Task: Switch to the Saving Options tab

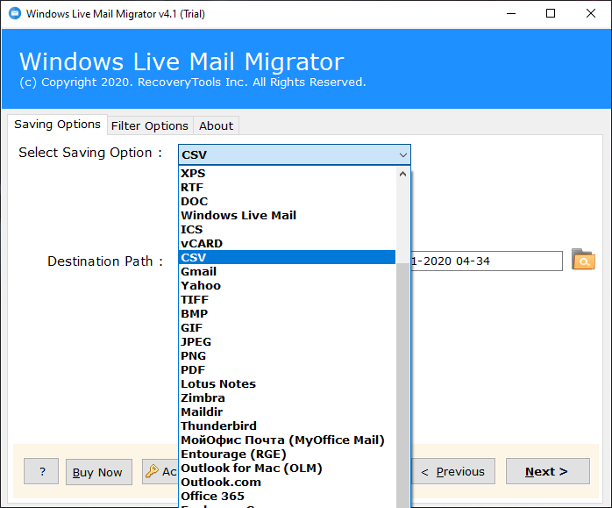Action: click(57, 125)
